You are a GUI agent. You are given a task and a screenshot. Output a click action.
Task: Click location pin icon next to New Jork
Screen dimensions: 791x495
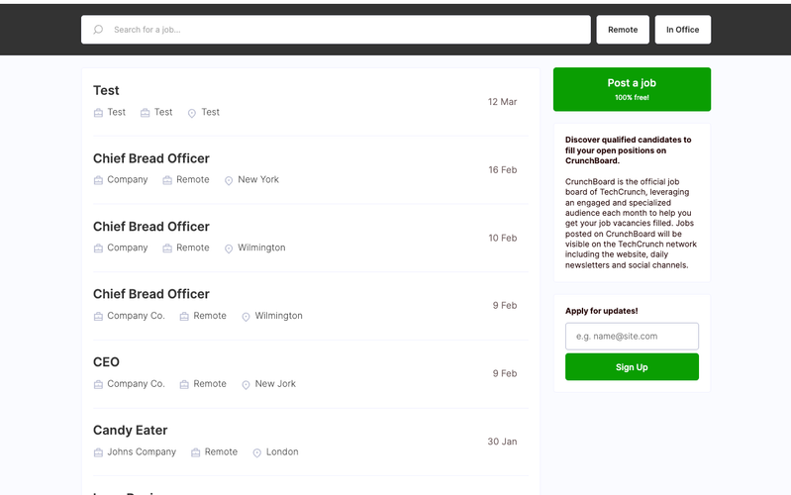click(246, 385)
